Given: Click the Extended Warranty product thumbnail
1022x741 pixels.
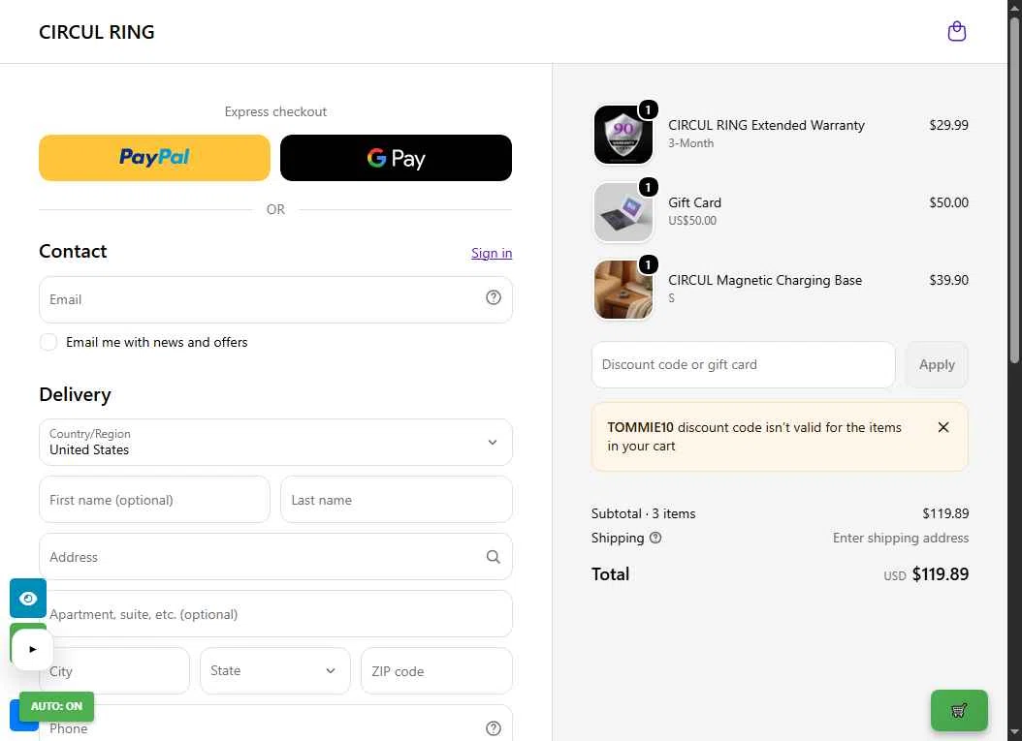Looking at the screenshot, I should coord(623,135).
